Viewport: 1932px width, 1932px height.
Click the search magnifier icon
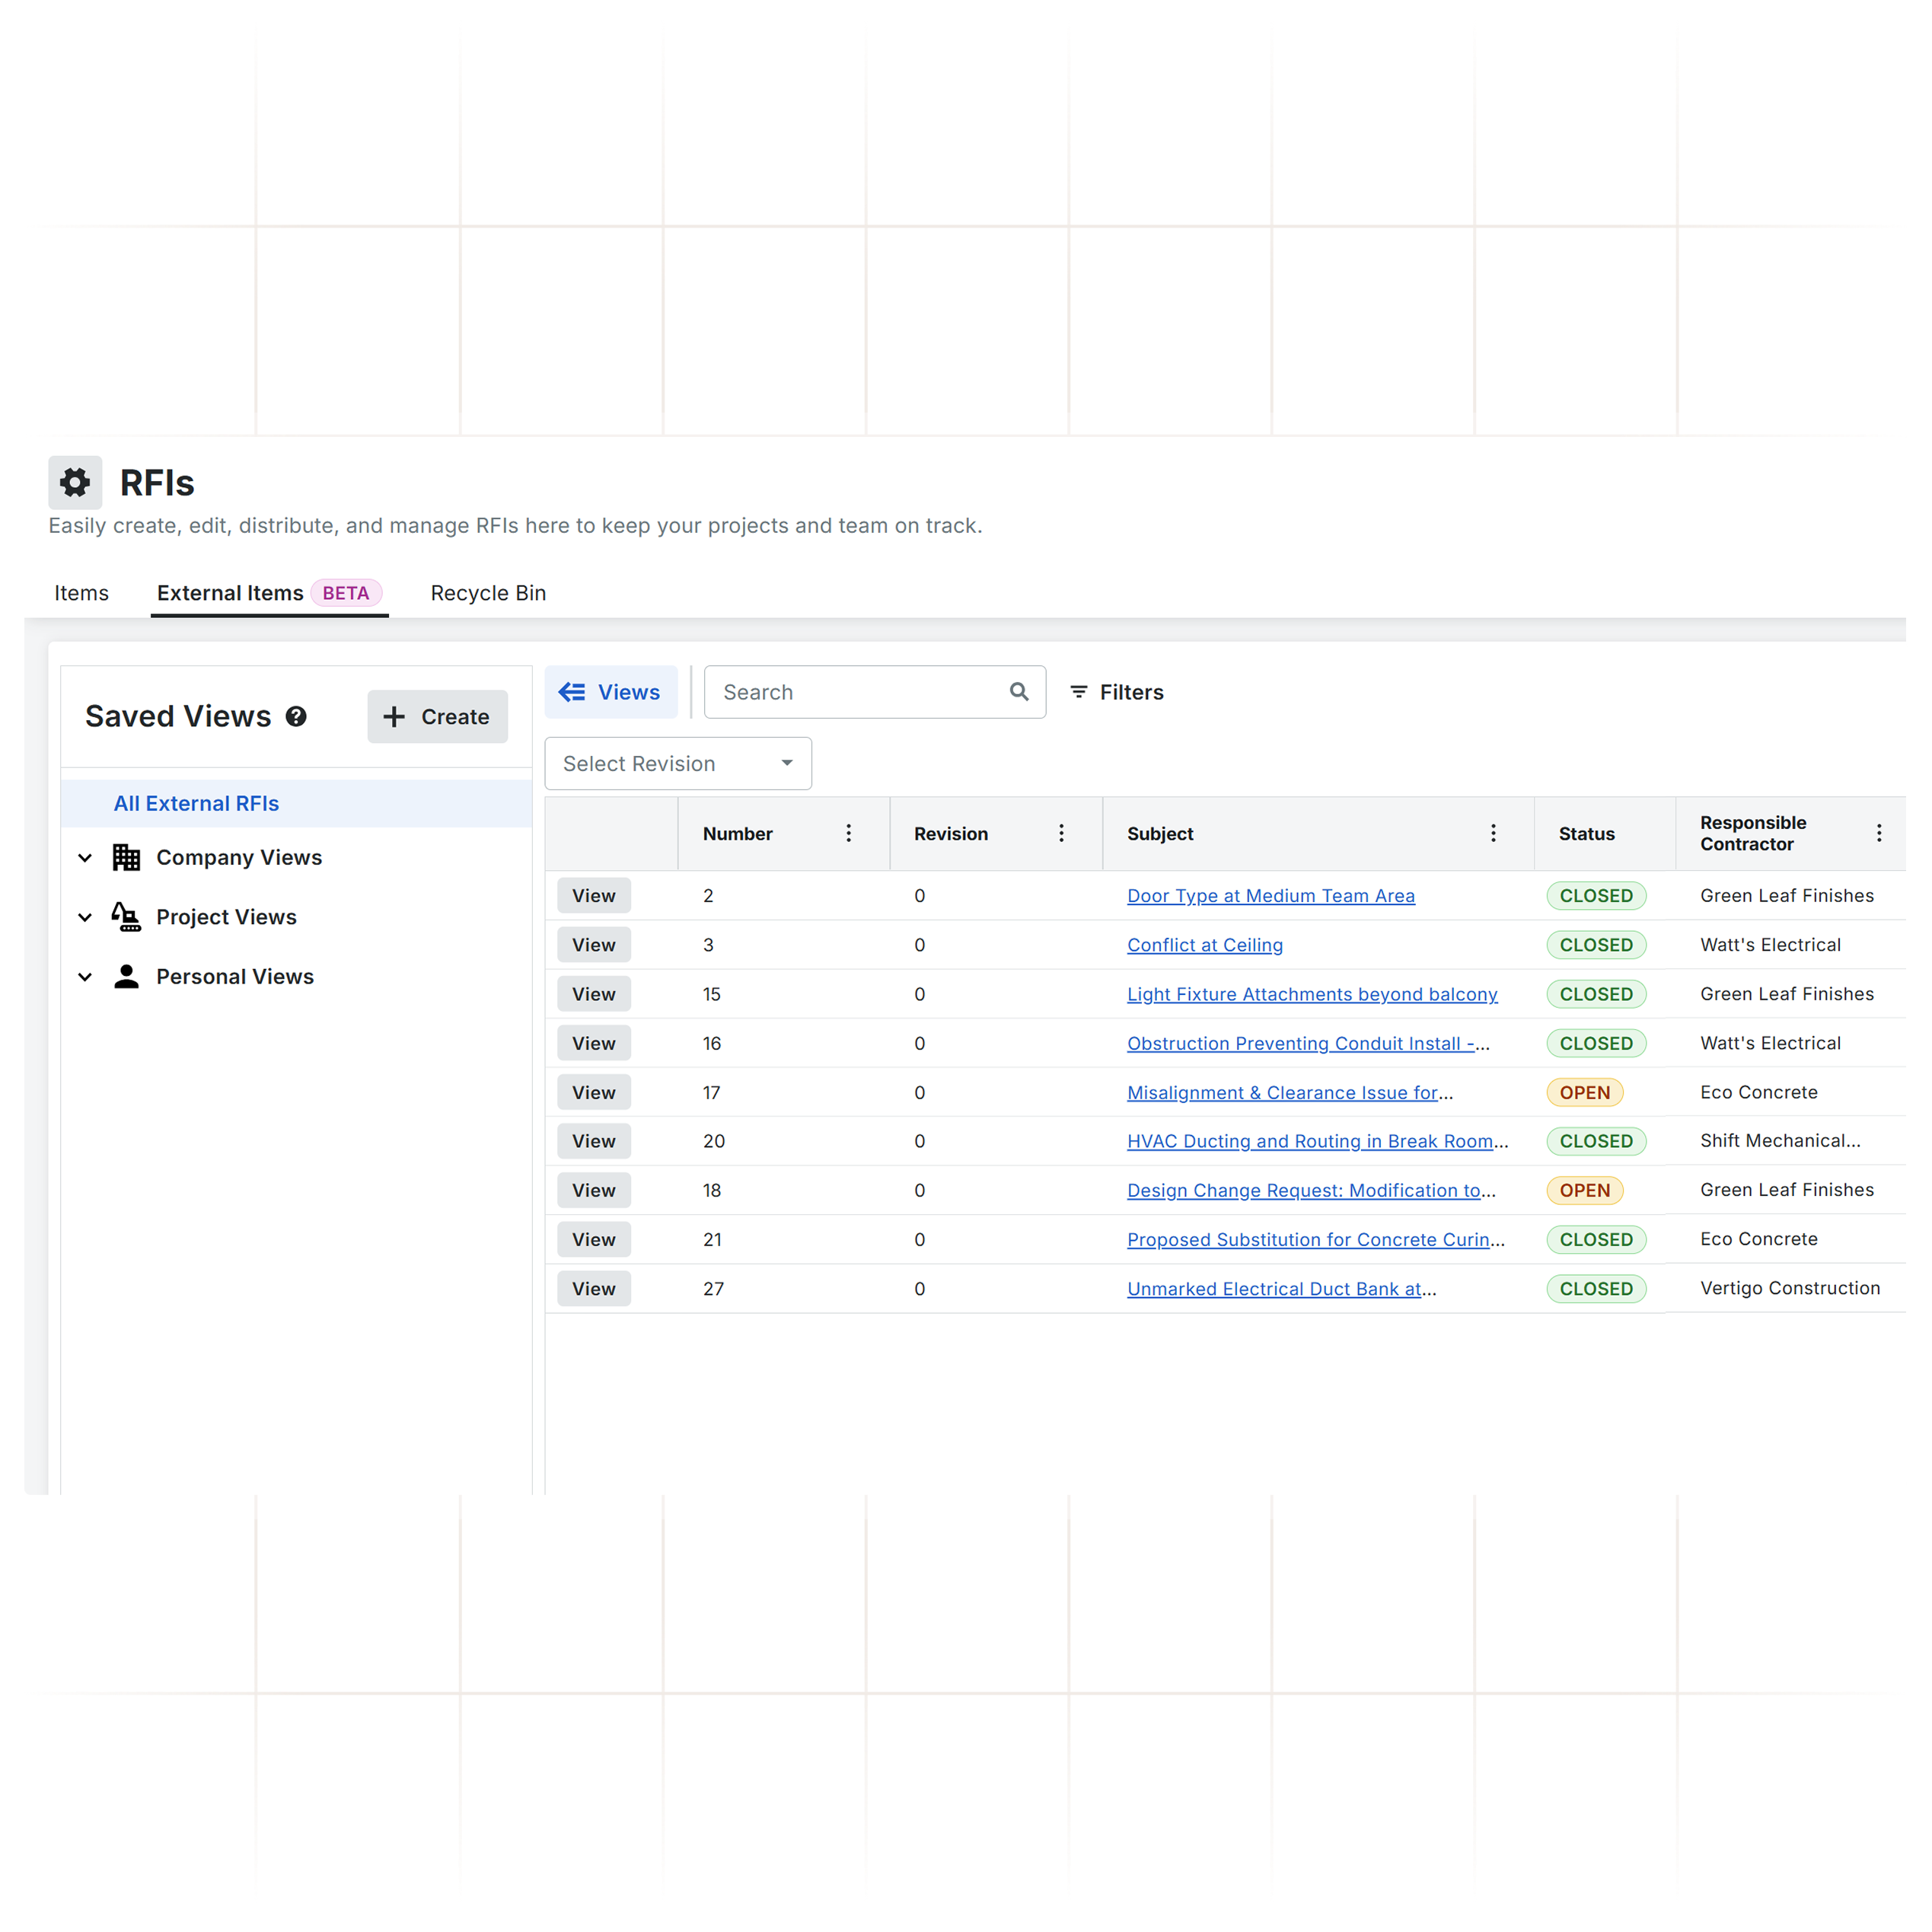coord(1018,692)
